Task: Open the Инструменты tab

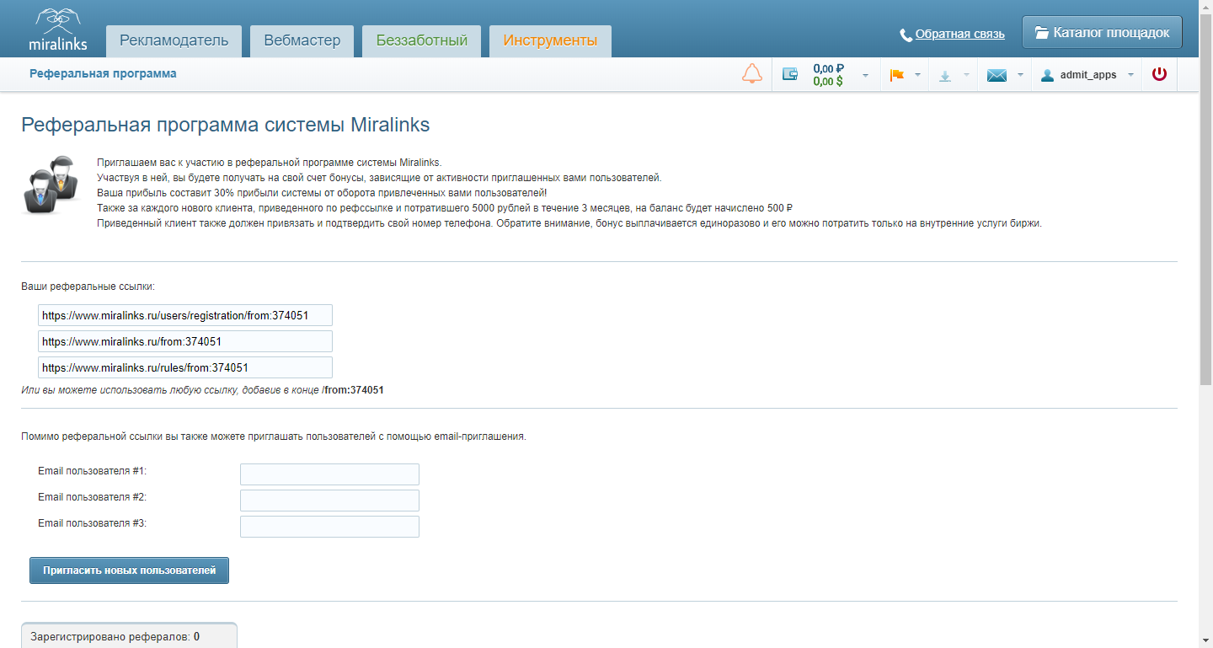Action: 550,40
